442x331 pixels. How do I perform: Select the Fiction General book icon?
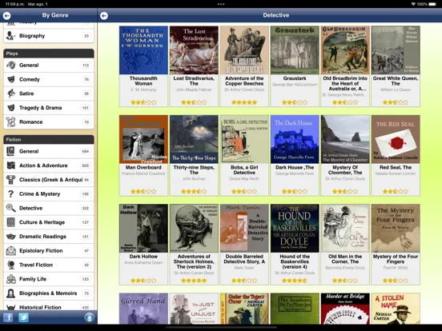pos(10,151)
